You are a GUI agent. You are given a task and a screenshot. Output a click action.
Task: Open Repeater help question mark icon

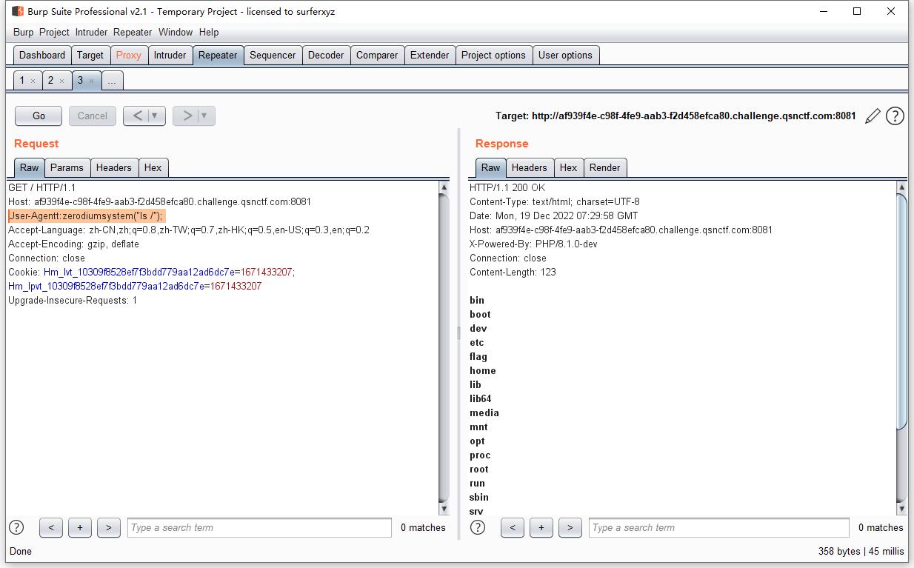coord(895,116)
